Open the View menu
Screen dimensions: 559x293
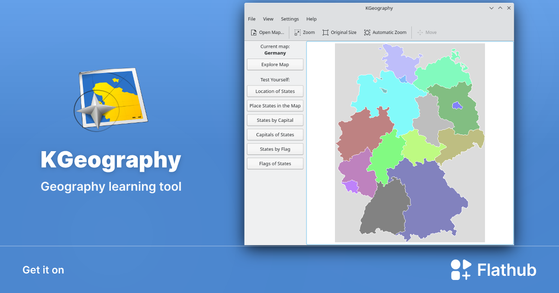tap(268, 19)
